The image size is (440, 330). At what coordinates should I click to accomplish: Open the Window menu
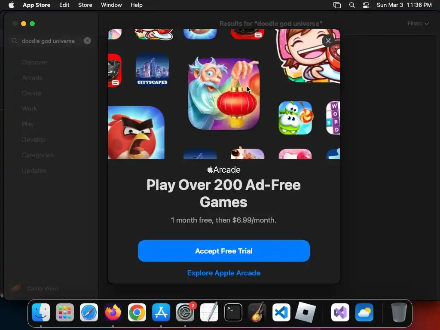(111, 5)
